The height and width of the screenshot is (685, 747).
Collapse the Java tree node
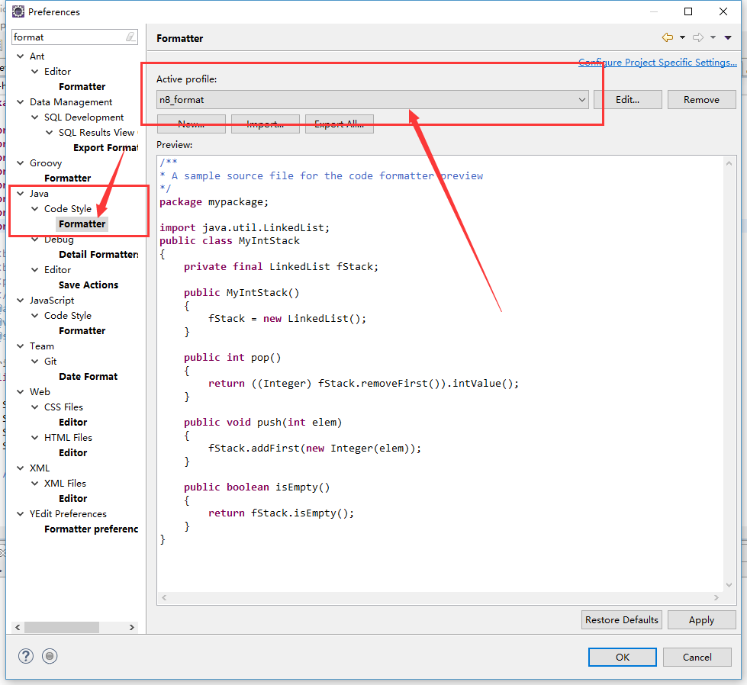21,194
